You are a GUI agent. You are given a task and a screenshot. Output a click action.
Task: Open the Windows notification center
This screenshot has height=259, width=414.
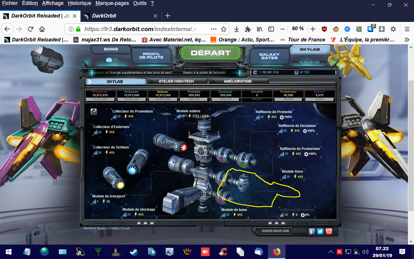402,252
